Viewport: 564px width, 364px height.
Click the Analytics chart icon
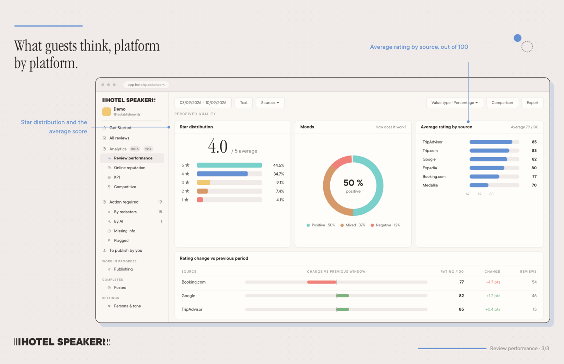[104, 149]
